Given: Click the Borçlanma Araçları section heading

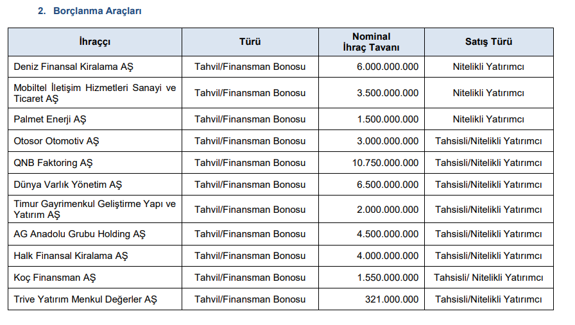Looking at the screenshot, I should tap(97, 11).
